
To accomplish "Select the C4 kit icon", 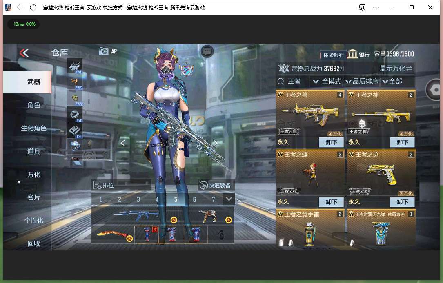I will (x=75, y=130).
